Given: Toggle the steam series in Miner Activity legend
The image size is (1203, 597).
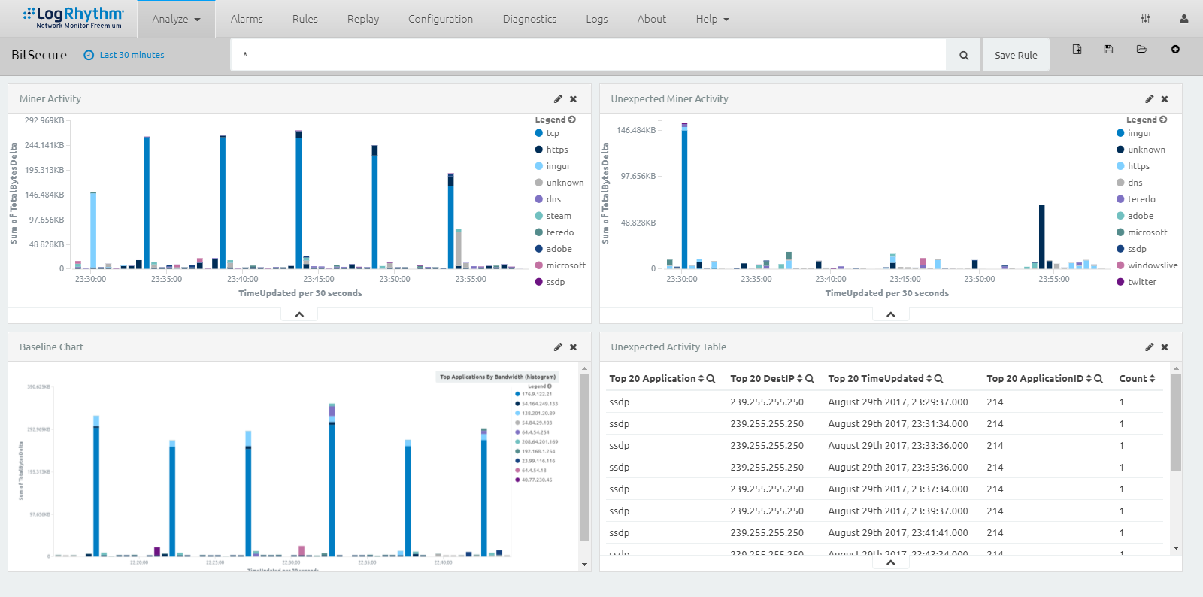Looking at the screenshot, I should tap(553, 216).
